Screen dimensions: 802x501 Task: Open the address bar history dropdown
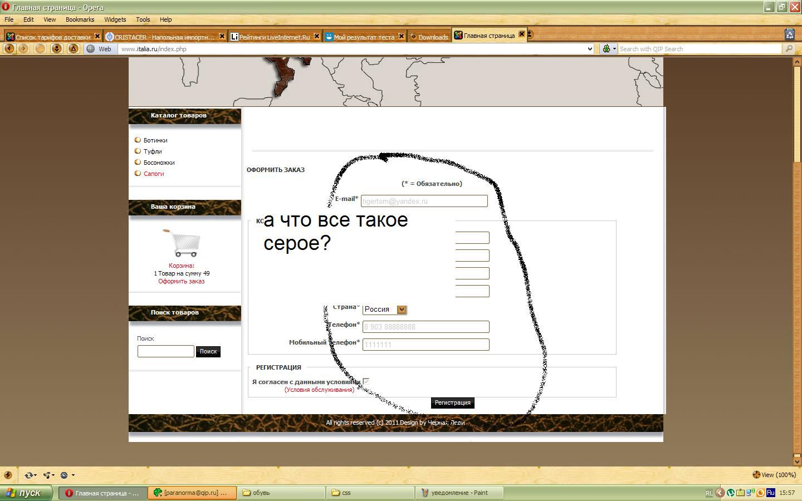coord(590,49)
